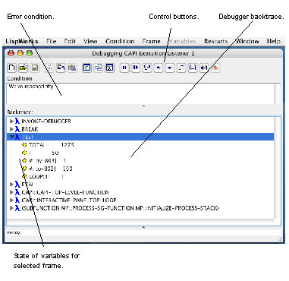
Task: Click the H-shaped toolbar icon
Action: point(204,68)
